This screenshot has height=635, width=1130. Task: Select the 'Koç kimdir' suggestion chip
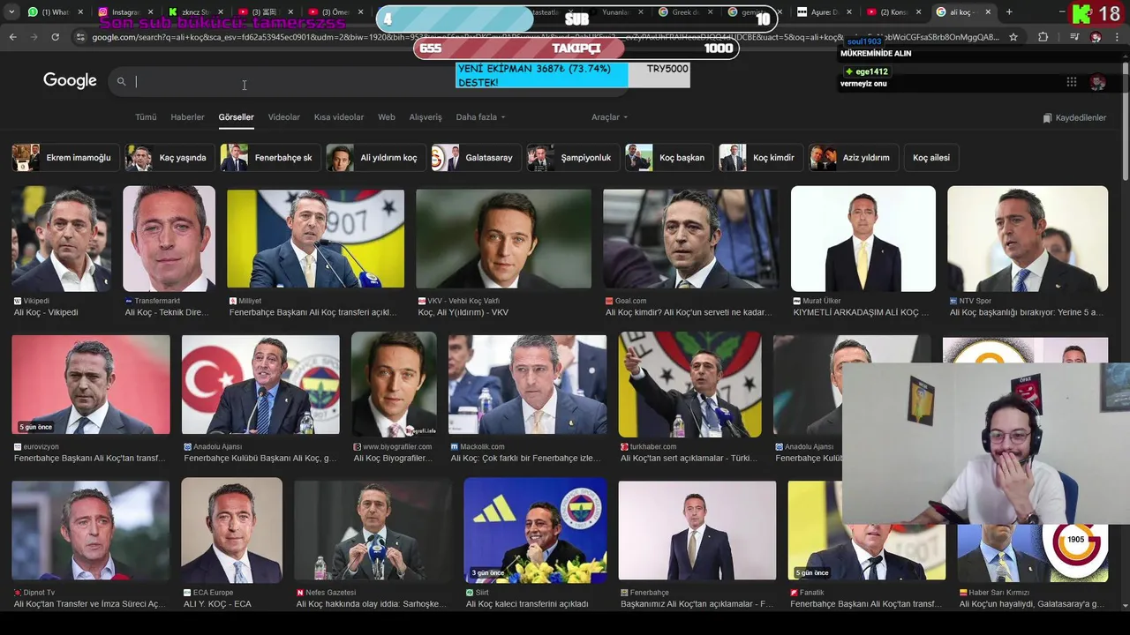pos(760,158)
